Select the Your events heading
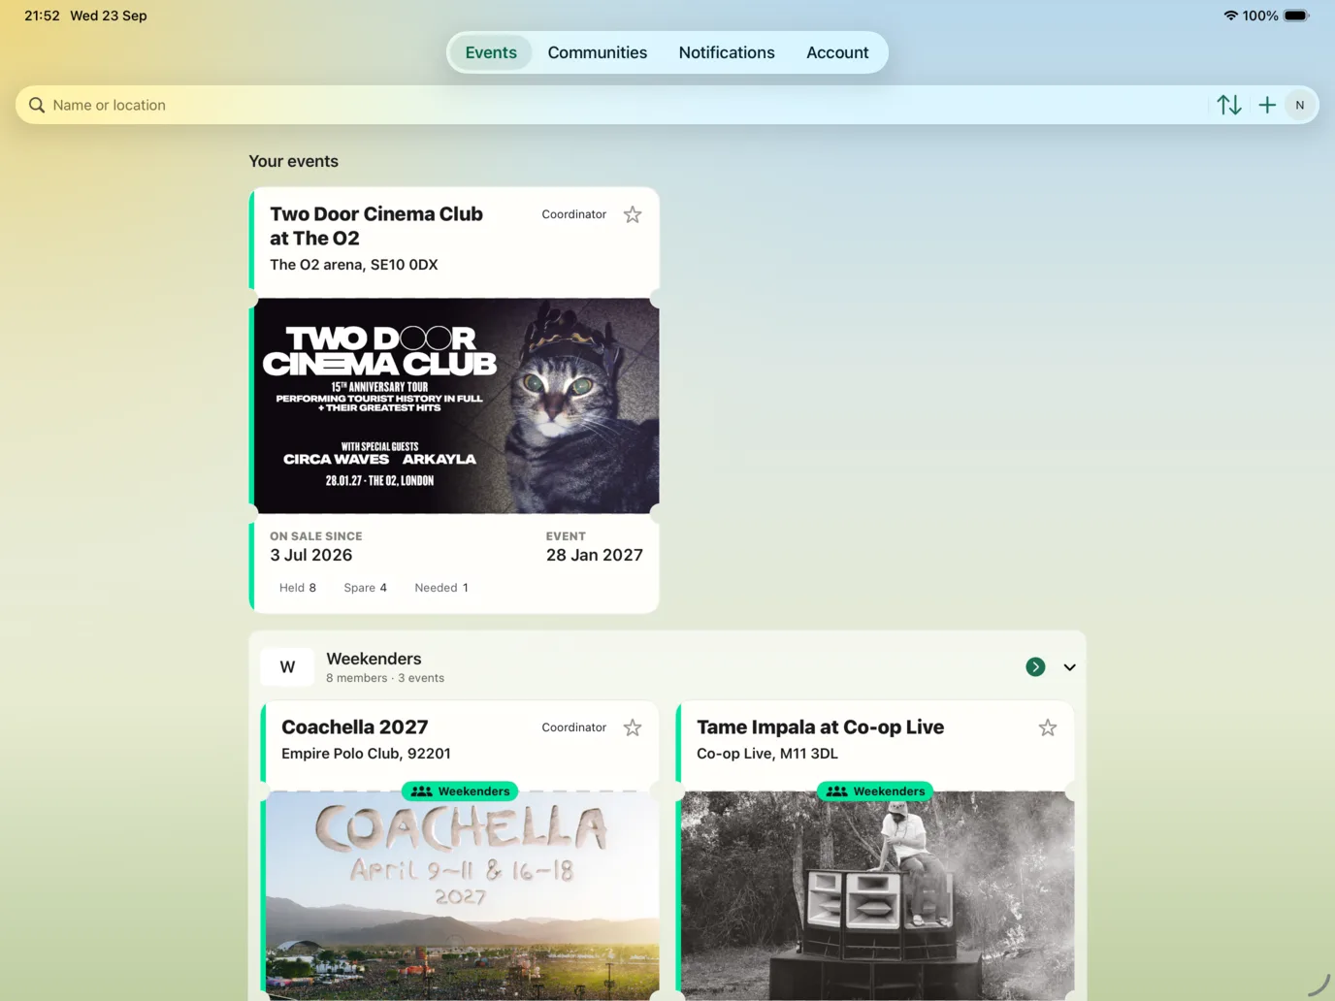The width and height of the screenshot is (1335, 1001). [x=294, y=161]
